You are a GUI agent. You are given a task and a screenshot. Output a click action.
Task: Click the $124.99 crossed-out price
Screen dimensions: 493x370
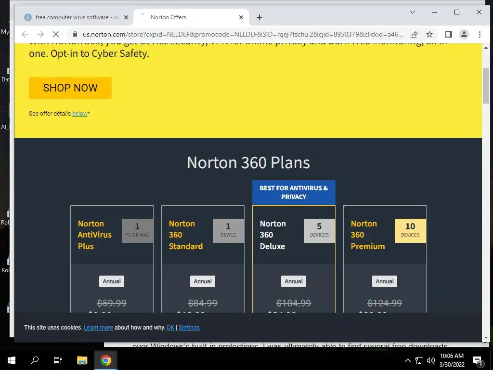coord(385,303)
